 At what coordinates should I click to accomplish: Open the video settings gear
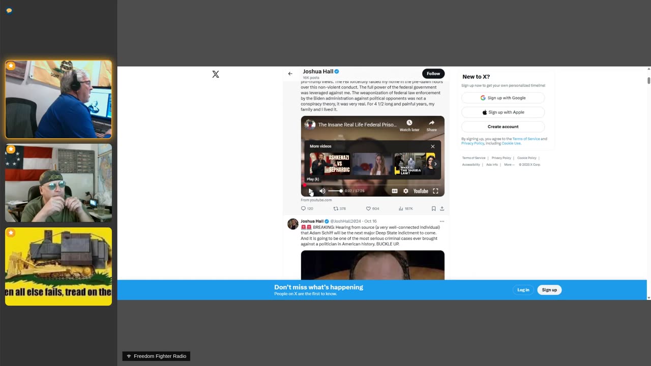click(406, 191)
